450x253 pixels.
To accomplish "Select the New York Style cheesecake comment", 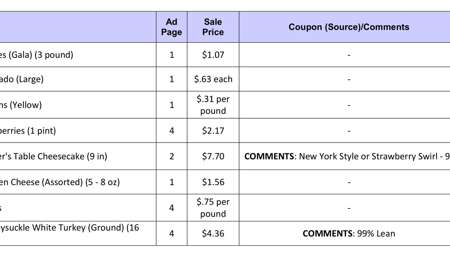I will [x=347, y=156].
